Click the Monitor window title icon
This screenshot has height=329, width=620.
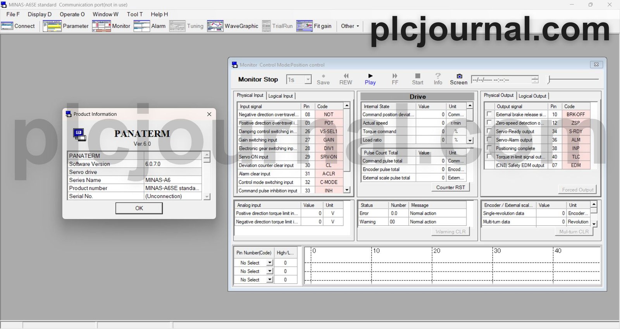pyautogui.click(x=234, y=65)
